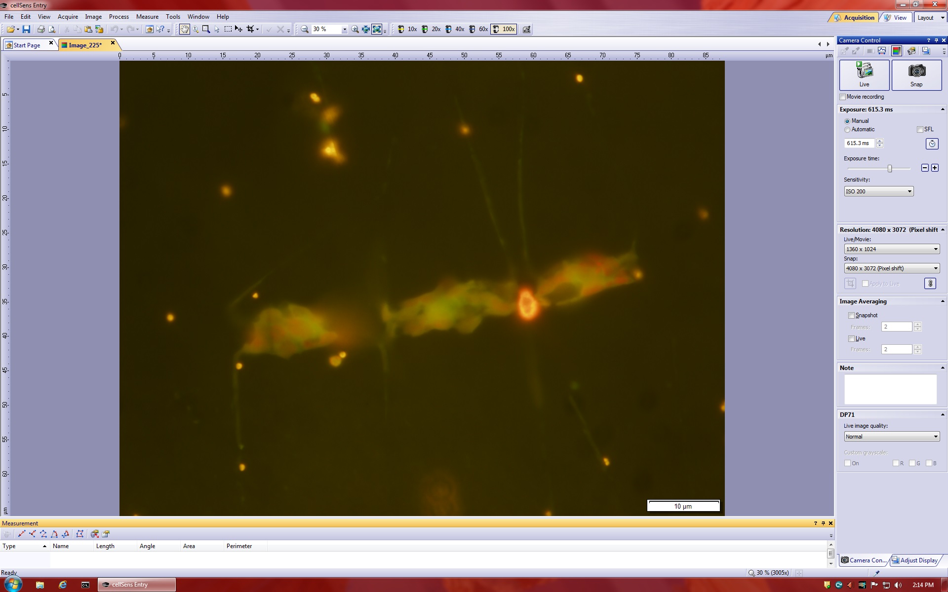Viewport: 948px width, 592px height.
Task: Click the 615.3 ms exposure input field
Action: coord(859,144)
